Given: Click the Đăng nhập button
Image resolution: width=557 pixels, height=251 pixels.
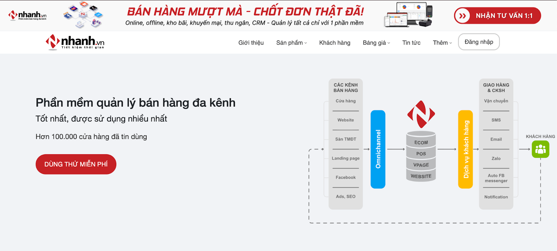Looking at the screenshot, I should tap(479, 42).
